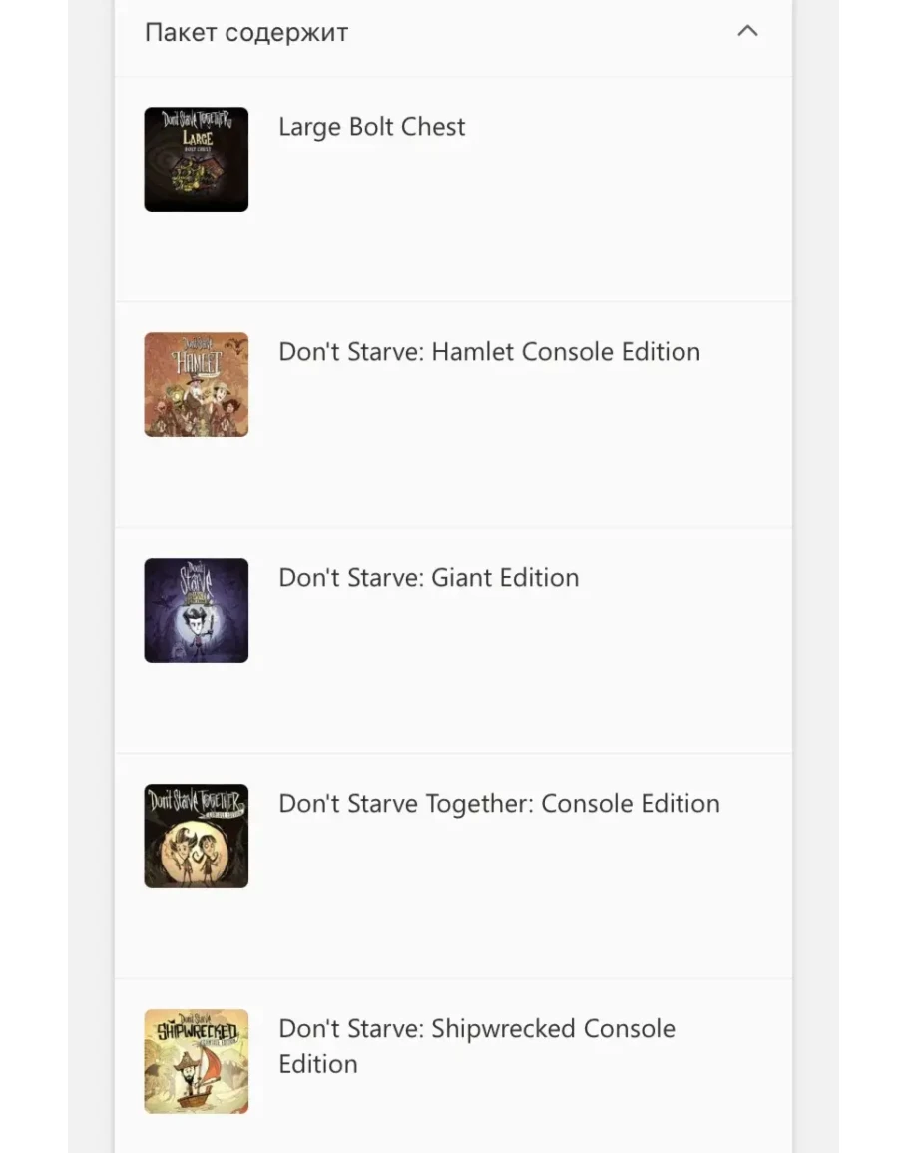Click the Giant Edition cover art icon
This screenshot has height=1153, width=908.
[x=196, y=610]
